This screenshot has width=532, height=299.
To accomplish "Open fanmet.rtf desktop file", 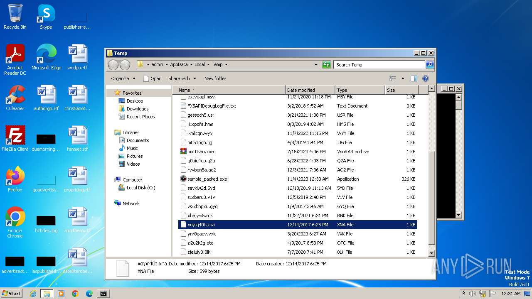I will click(x=77, y=139).
